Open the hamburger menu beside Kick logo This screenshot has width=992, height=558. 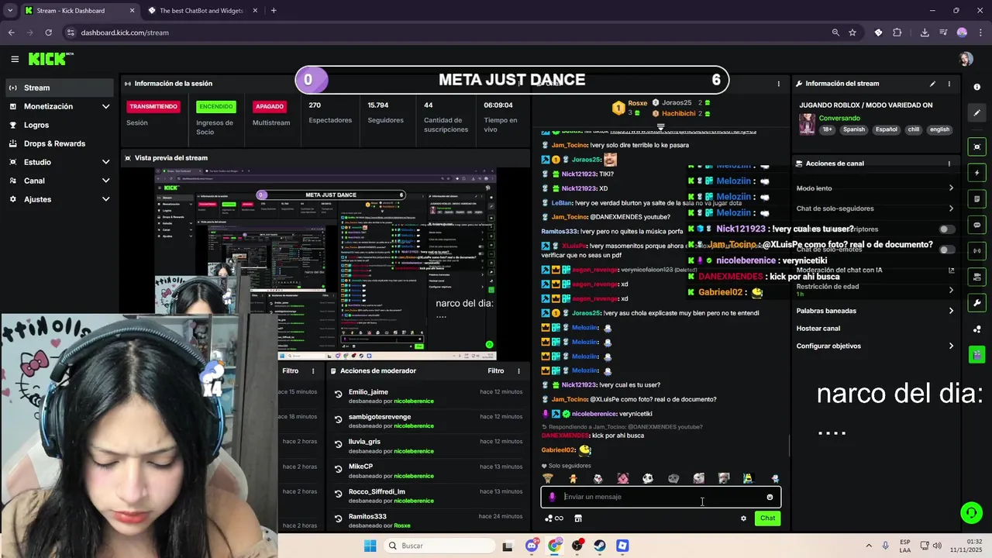click(x=15, y=59)
